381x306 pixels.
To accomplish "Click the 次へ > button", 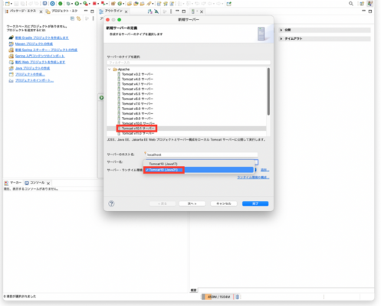I will 192,203.
